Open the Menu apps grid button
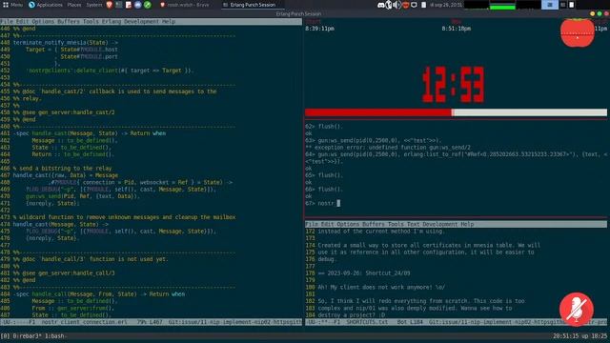This screenshot has width=610, height=343. [x=12, y=5]
